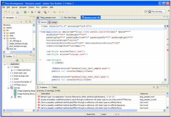Select the Style (orange.css) outline item

tap(21, 76)
